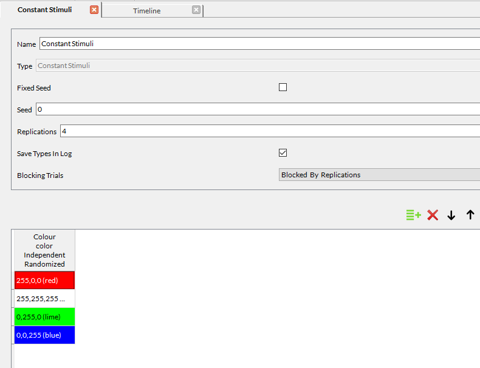Select the red 255,0,0 colour cell
Viewport: 480px width, 368px height.
(44, 280)
